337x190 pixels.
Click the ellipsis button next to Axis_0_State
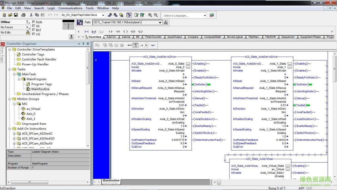188,64
